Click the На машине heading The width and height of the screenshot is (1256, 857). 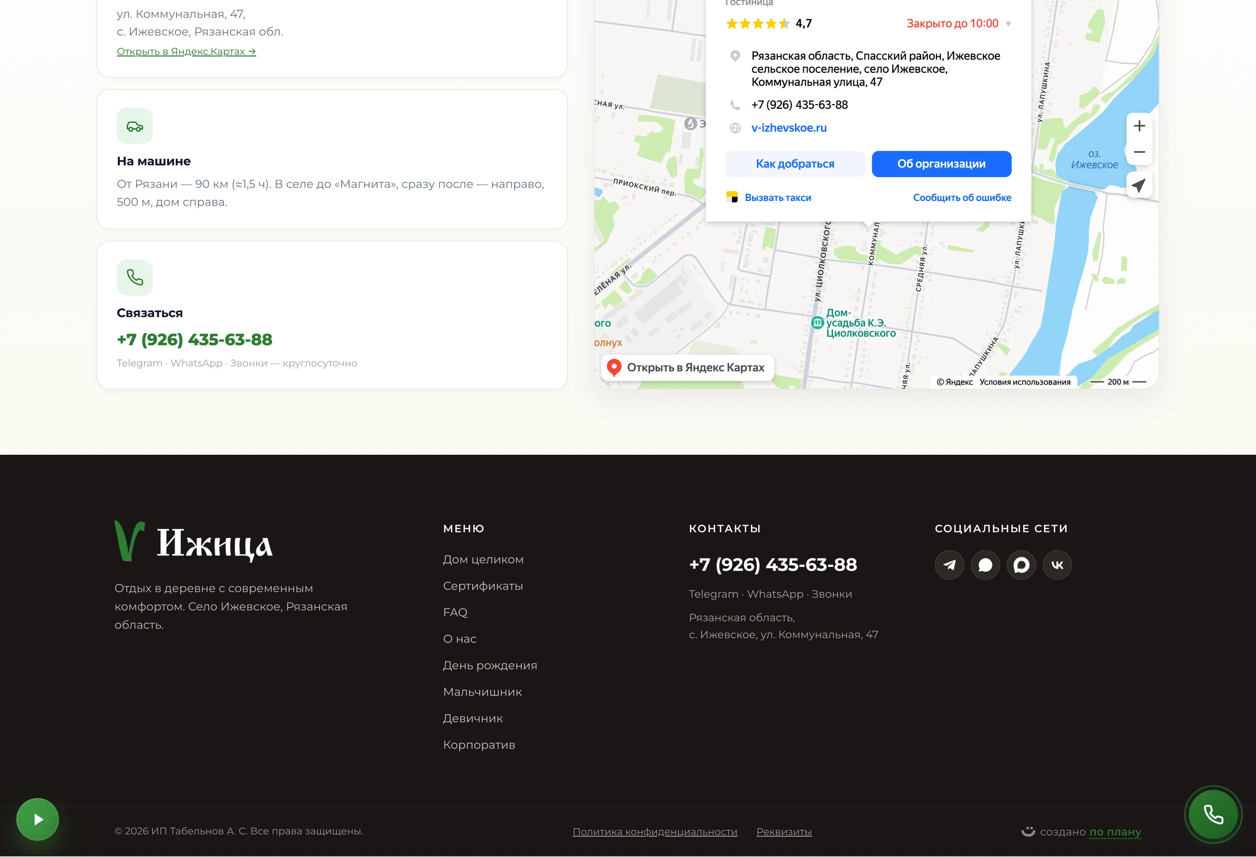pyautogui.click(x=153, y=161)
